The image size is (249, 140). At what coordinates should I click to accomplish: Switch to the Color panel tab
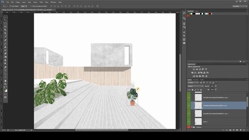point(196,11)
